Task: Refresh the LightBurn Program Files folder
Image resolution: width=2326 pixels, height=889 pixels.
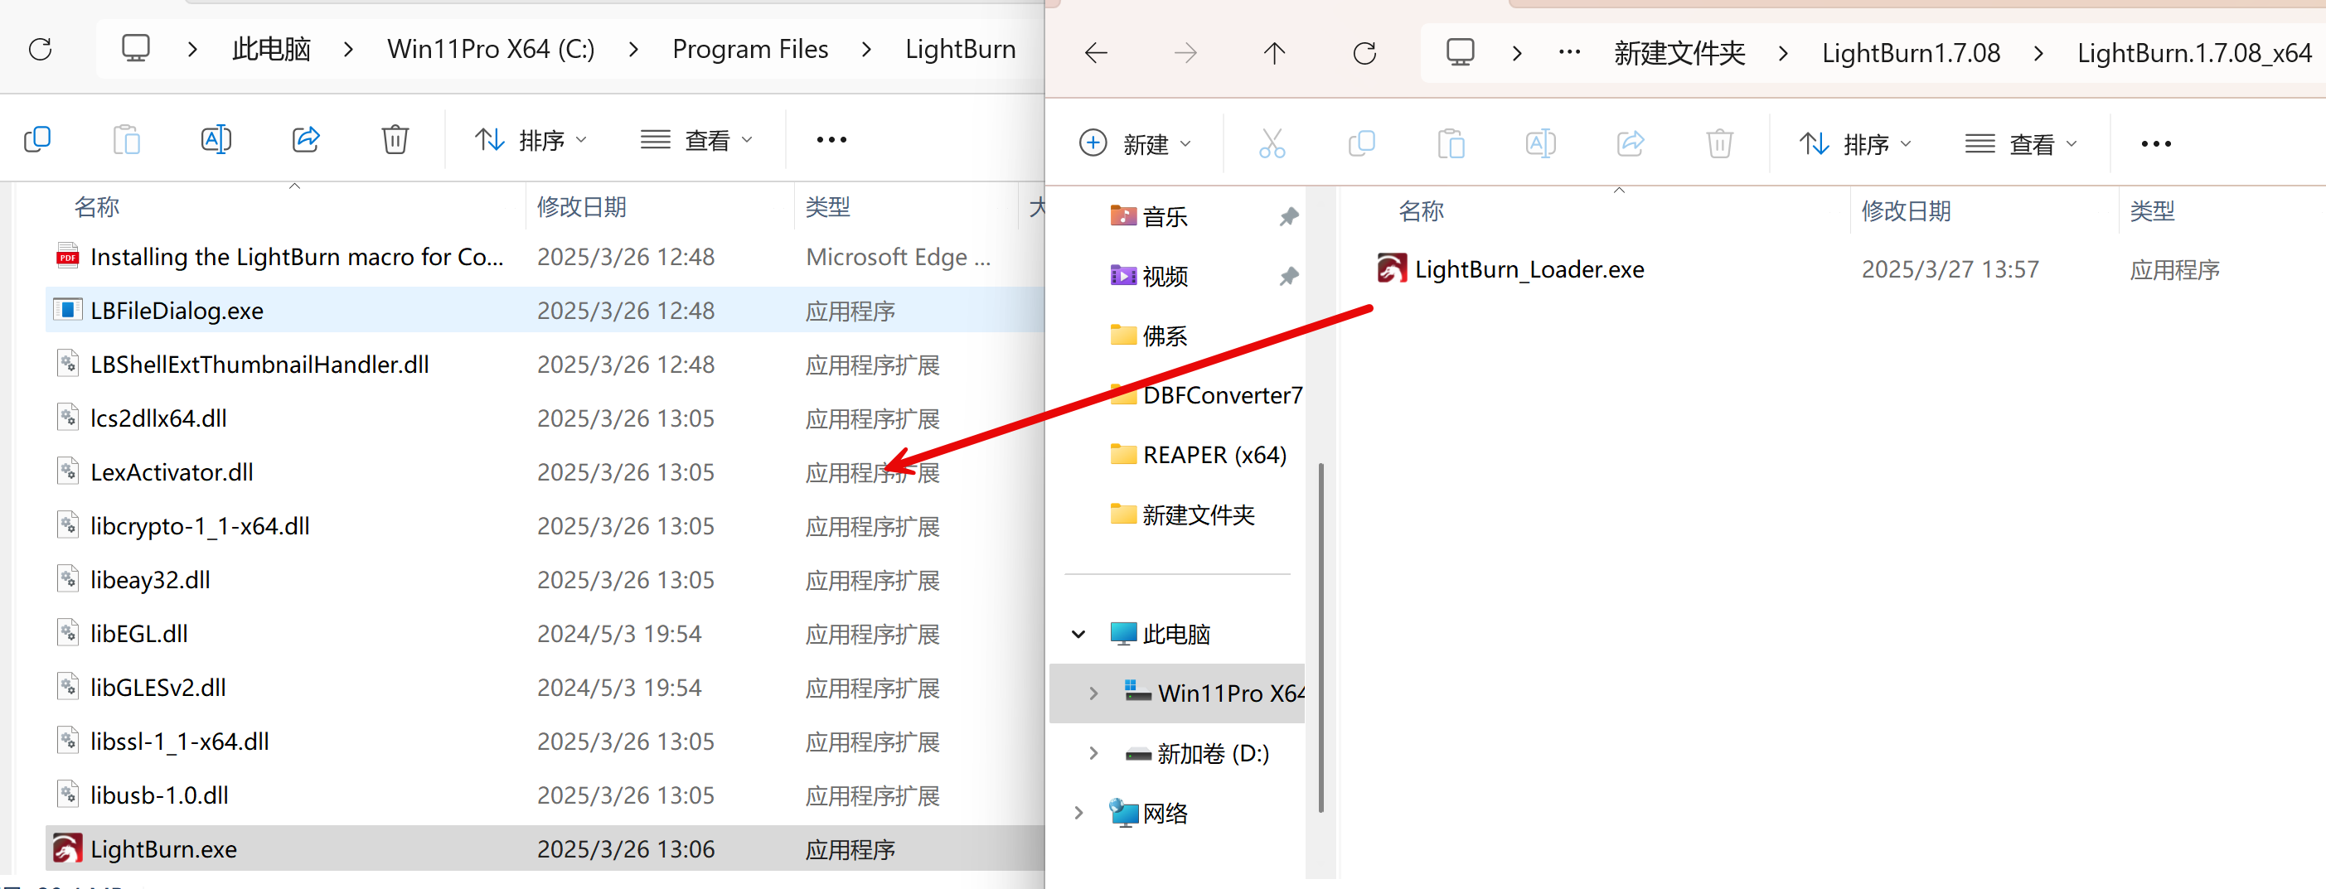Action: [41, 49]
